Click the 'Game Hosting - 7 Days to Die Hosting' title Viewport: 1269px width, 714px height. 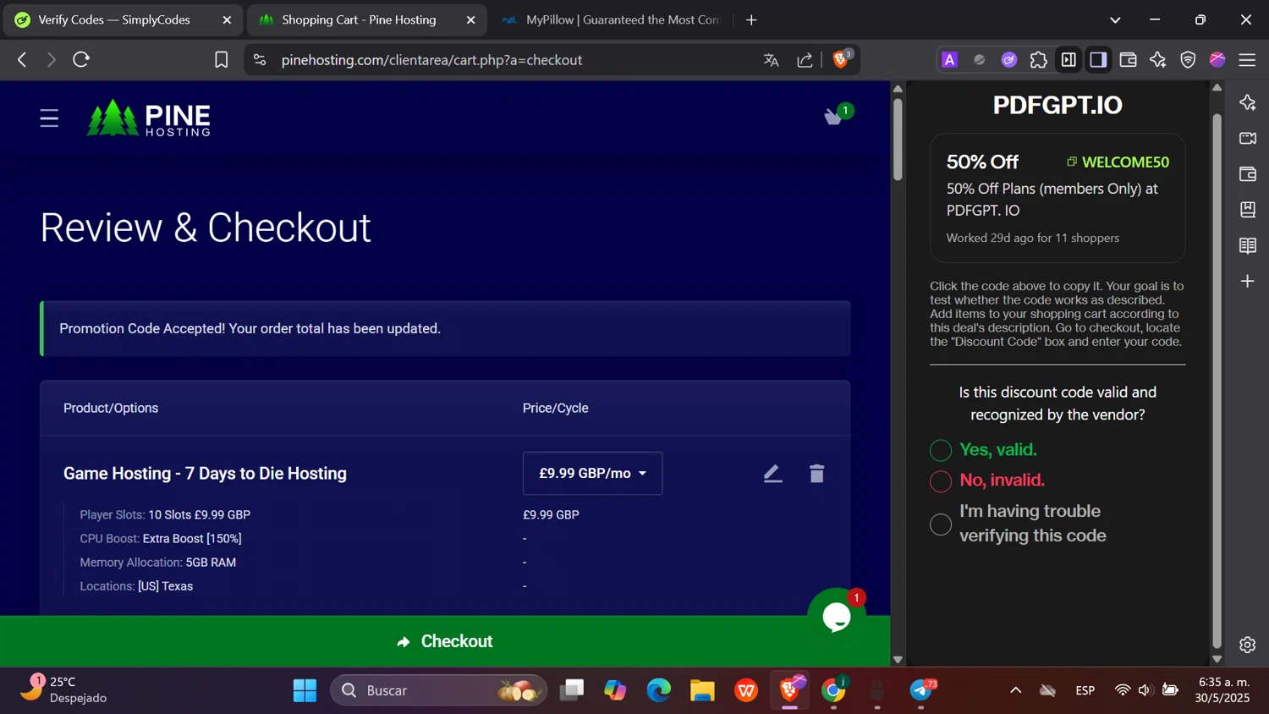pyautogui.click(x=205, y=473)
